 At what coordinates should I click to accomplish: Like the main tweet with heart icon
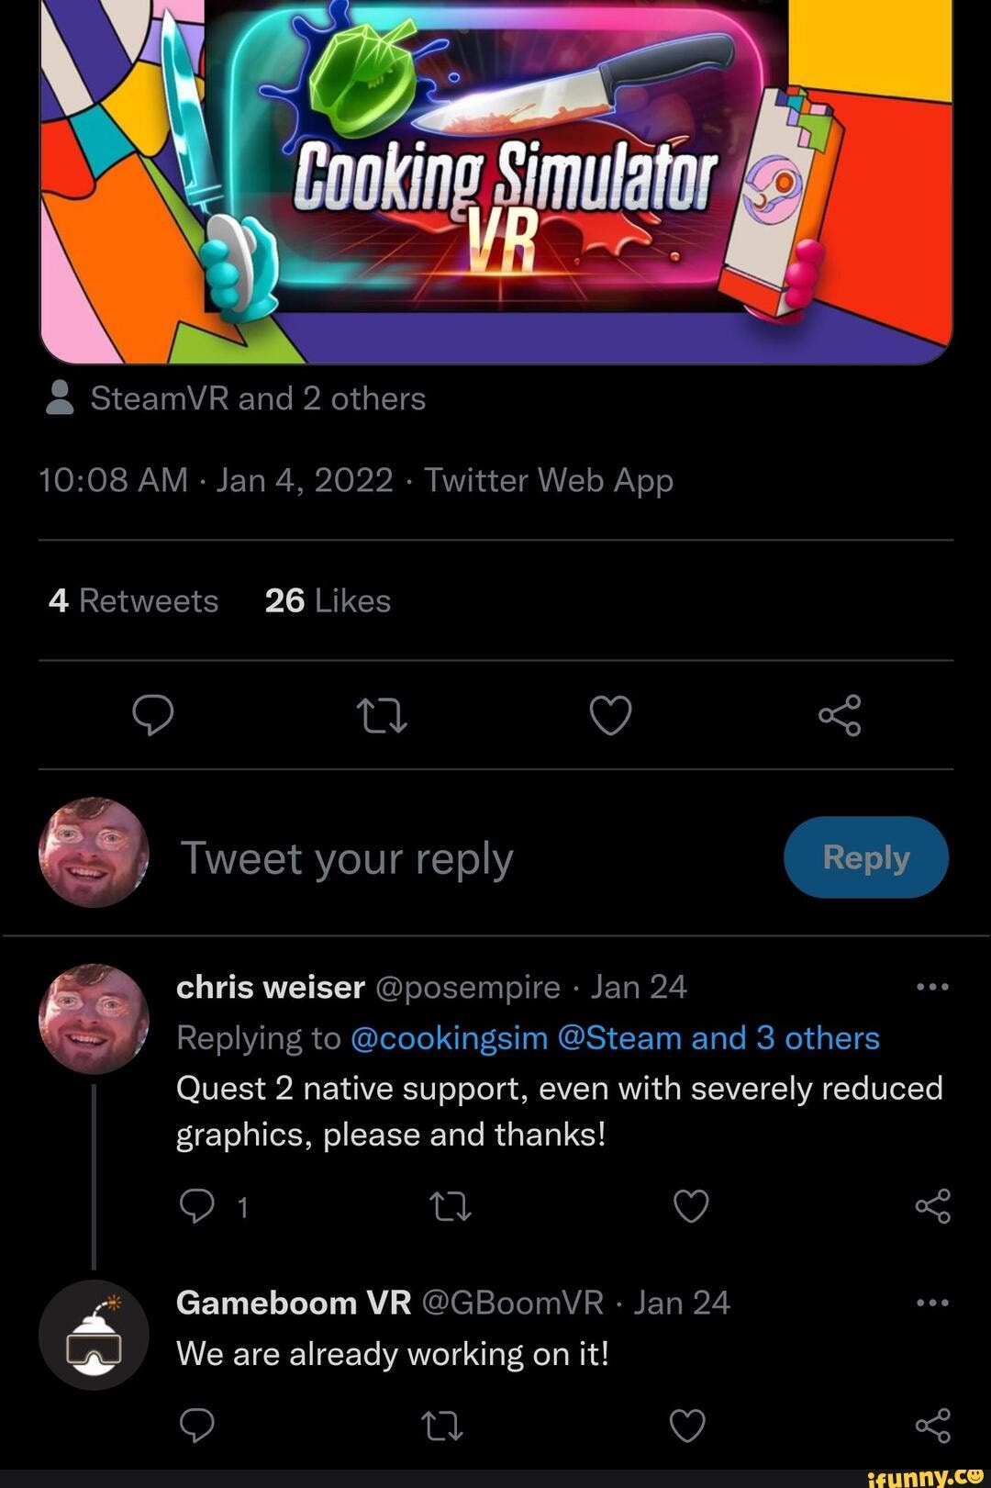tap(610, 715)
